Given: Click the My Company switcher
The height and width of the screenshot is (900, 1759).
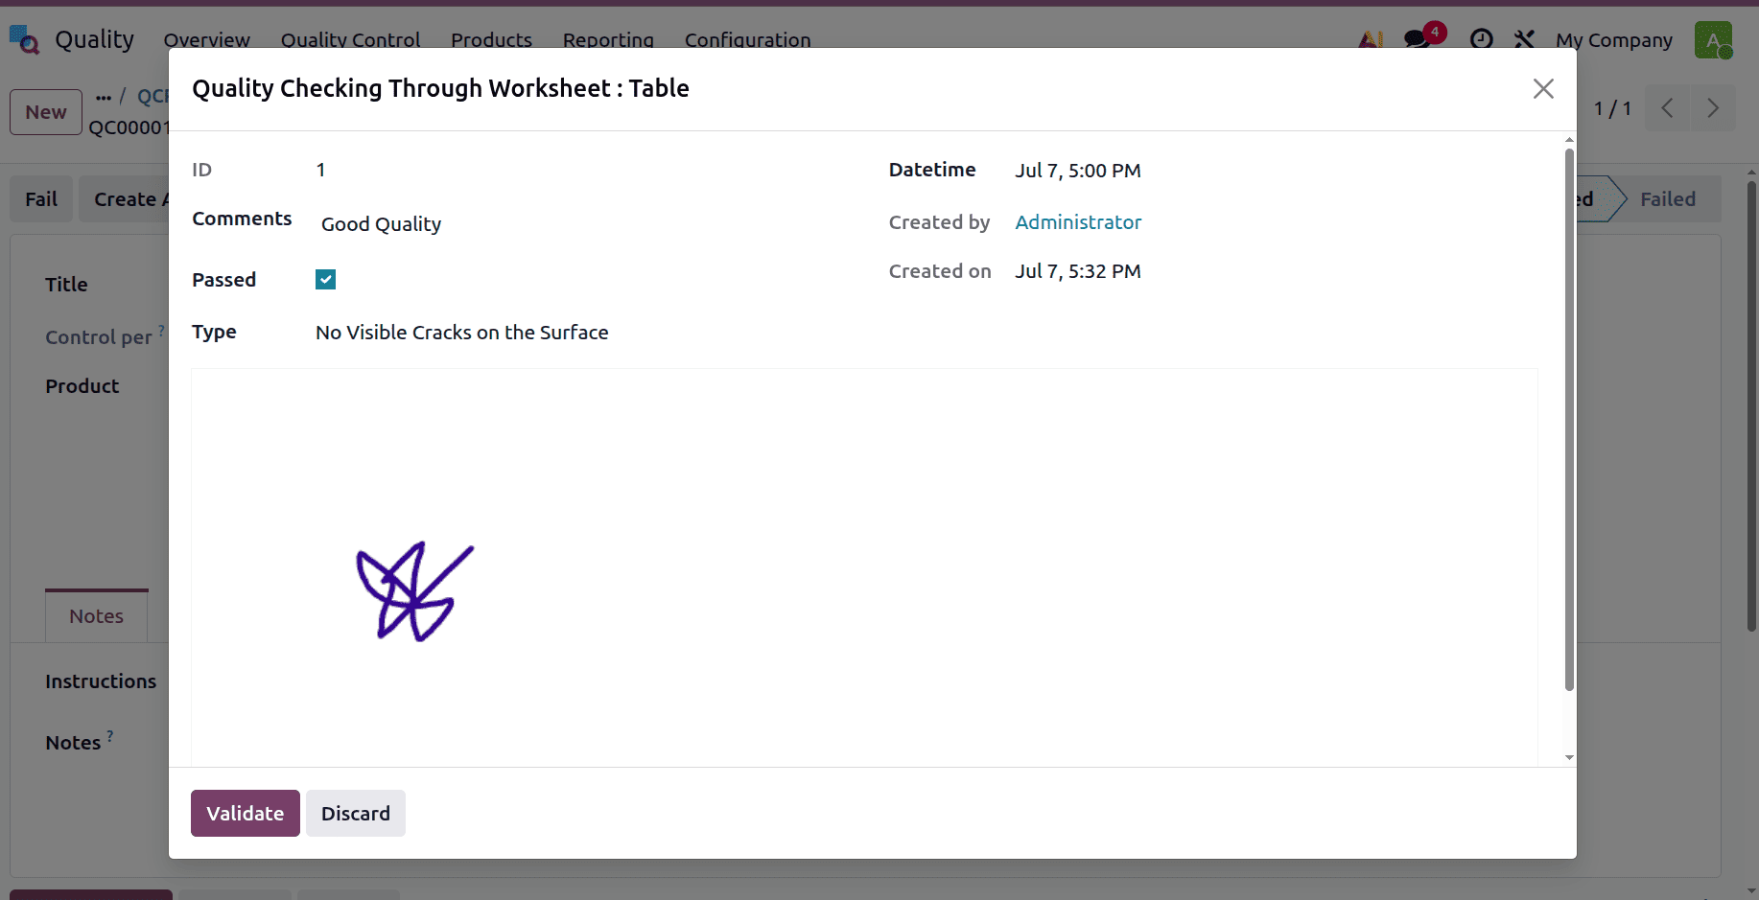Looking at the screenshot, I should [1614, 40].
